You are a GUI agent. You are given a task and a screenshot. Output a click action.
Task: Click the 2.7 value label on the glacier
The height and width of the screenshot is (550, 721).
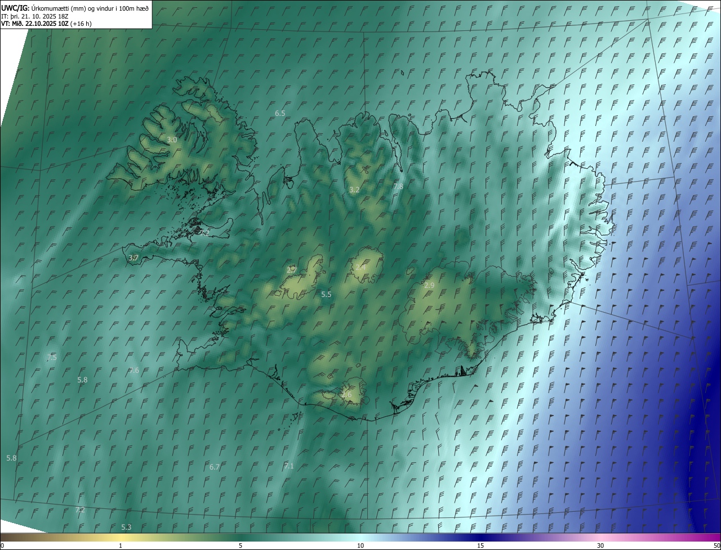[291, 270]
